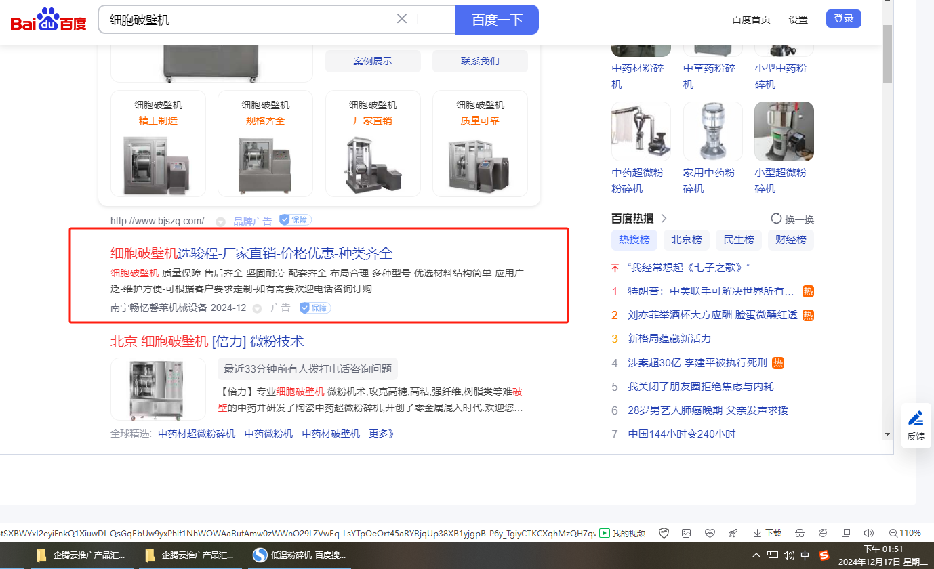Viewport: 934px width, 569px height.
Task: Click the rocket accelerator icon
Action: [733, 533]
